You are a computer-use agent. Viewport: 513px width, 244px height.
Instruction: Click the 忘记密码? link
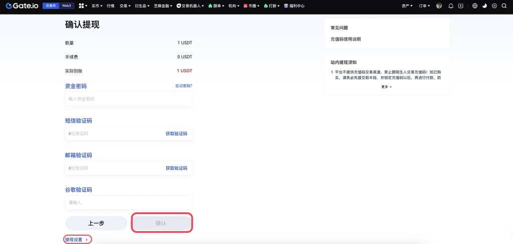(x=183, y=86)
